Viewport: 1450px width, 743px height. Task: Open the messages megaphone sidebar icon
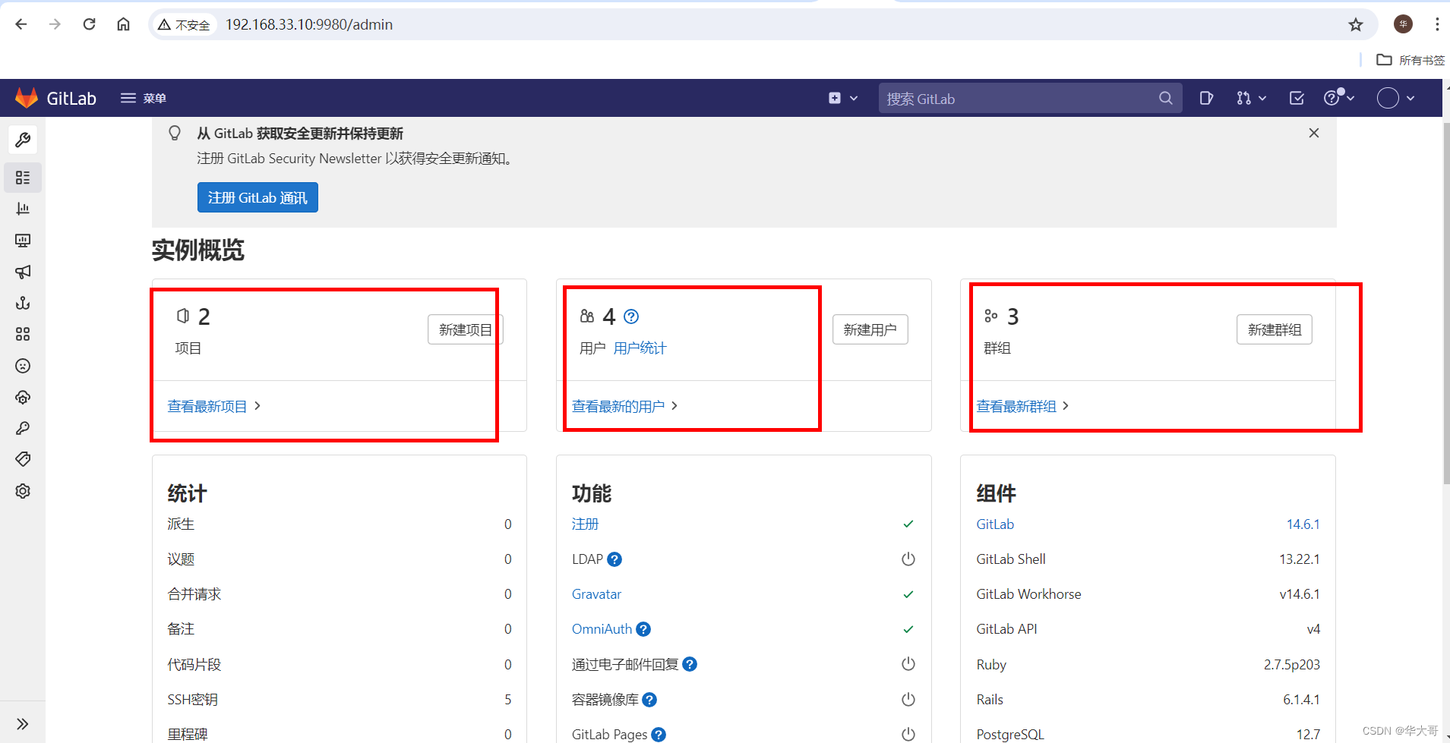(23, 272)
